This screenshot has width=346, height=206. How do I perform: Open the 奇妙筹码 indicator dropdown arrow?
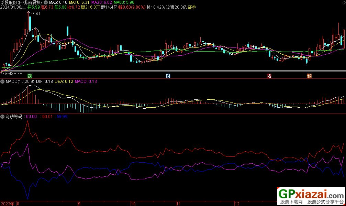tap(2, 117)
